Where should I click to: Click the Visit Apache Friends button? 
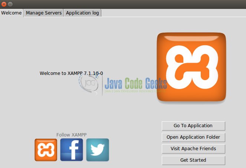tap(193, 149)
